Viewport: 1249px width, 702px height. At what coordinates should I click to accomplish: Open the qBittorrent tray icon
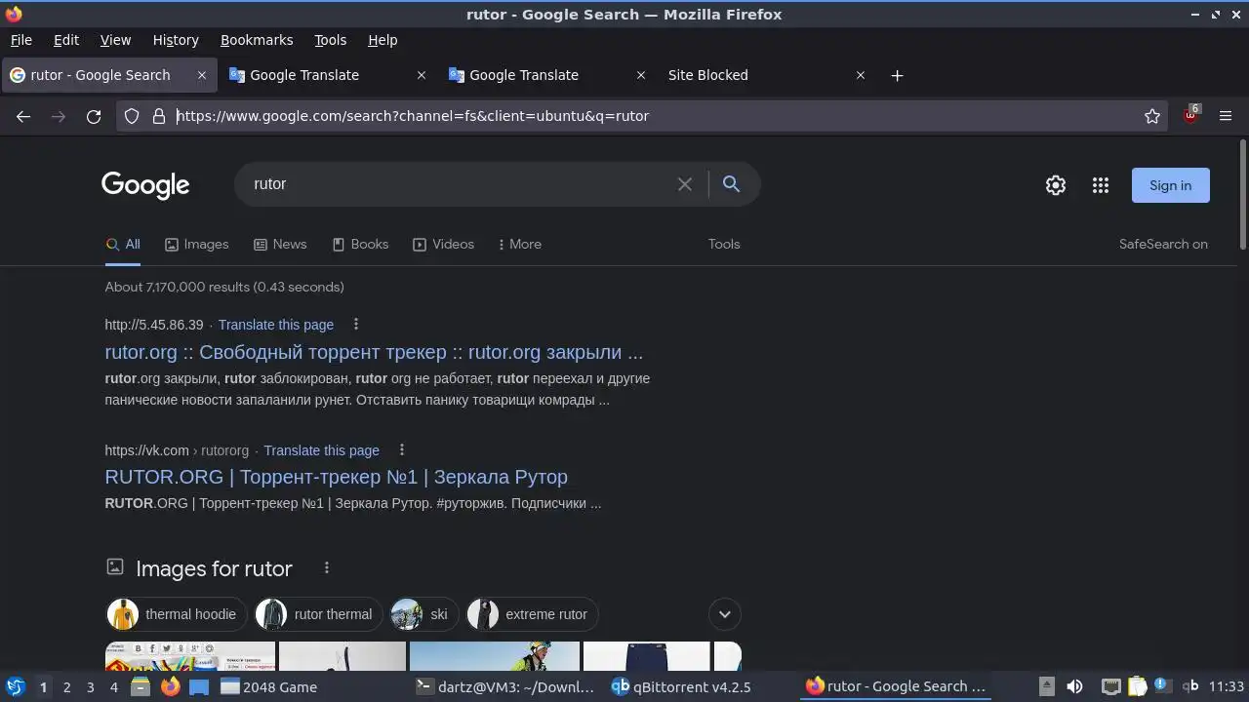click(x=1190, y=687)
